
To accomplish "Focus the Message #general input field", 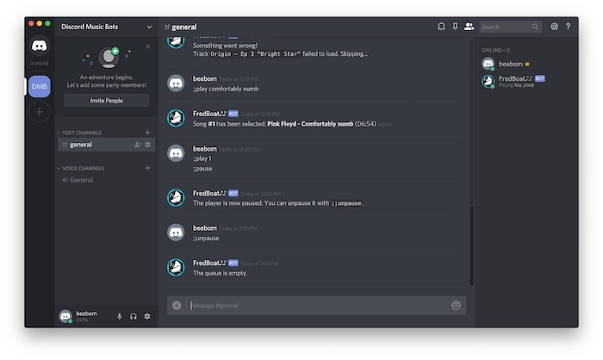I will point(314,305).
